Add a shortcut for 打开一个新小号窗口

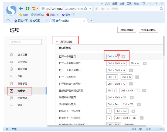131,70
